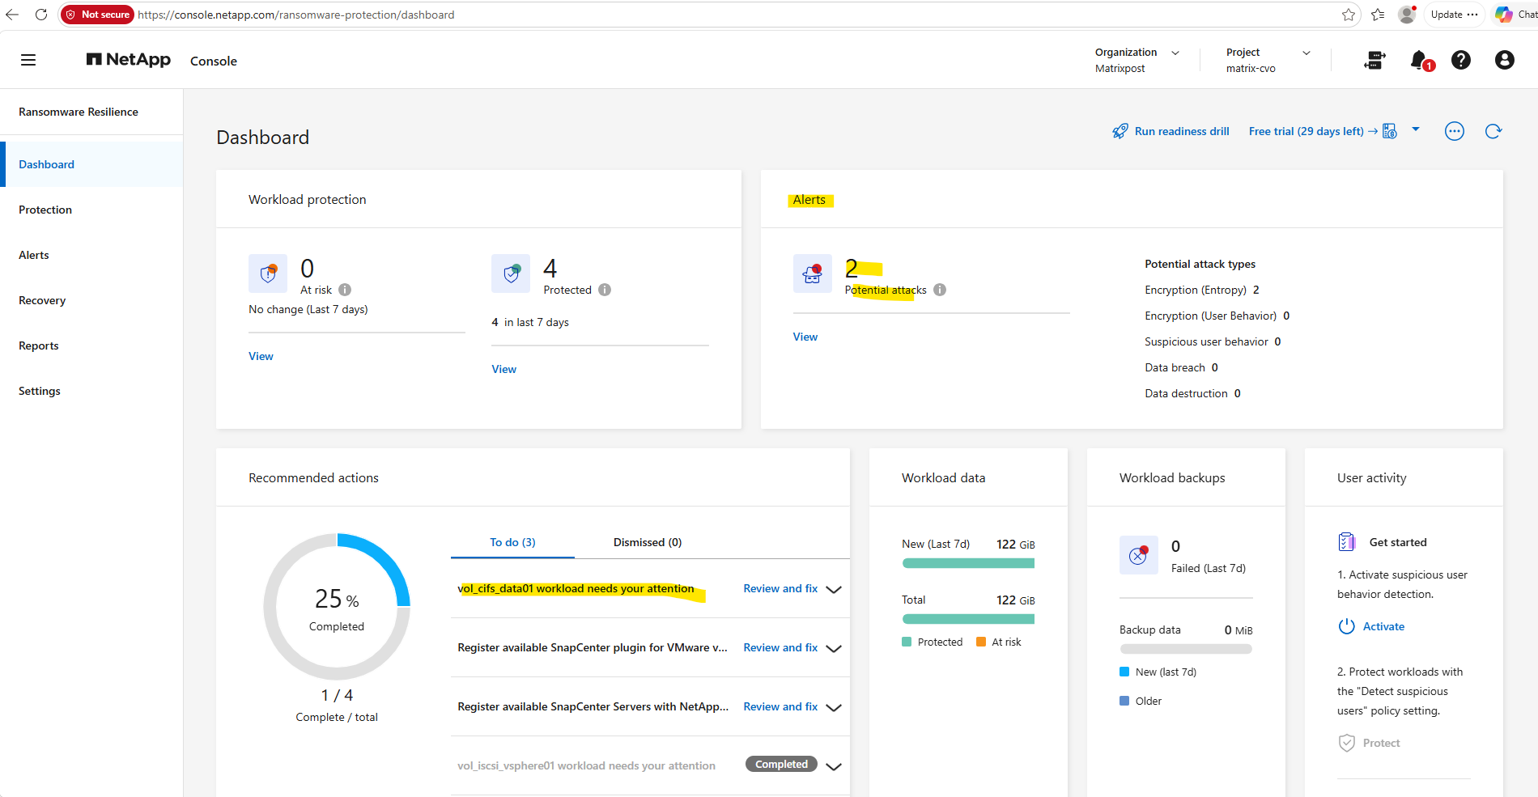Open the Copilot Chat icon
The image size is (1538, 797).
pyautogui.click(x=1504, y=15)
